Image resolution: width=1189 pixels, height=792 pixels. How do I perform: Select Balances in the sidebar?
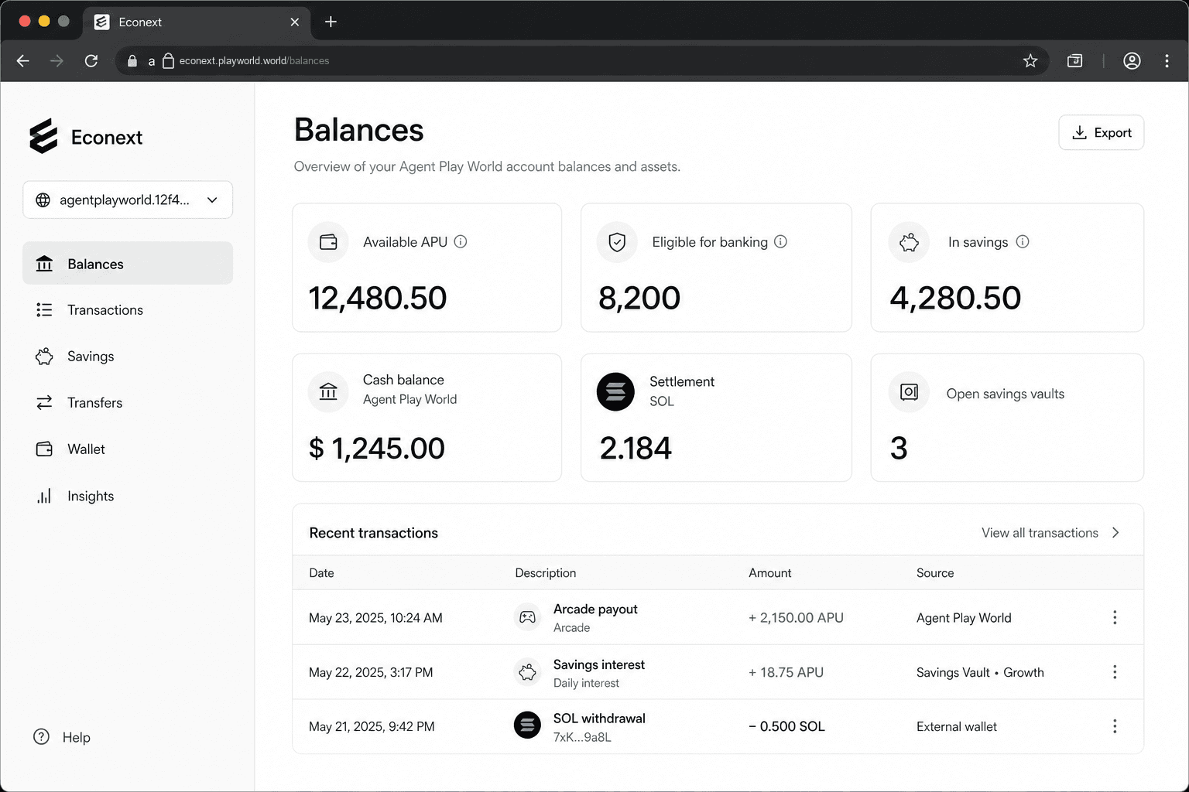tap(128, 263)
